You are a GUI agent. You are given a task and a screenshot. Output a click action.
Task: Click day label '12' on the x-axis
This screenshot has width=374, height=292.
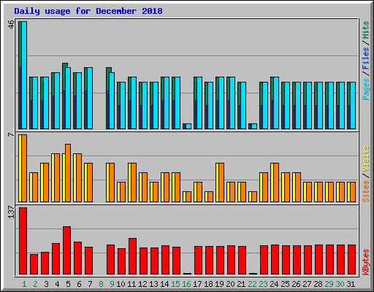[x=142, y=284]
